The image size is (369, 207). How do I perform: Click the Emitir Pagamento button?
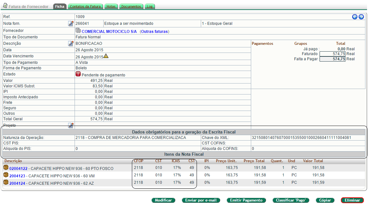click(246, 200)
